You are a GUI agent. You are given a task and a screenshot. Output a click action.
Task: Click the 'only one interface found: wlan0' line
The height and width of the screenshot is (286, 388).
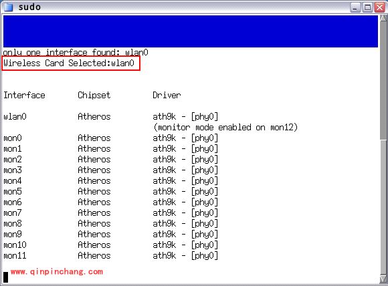76,52
